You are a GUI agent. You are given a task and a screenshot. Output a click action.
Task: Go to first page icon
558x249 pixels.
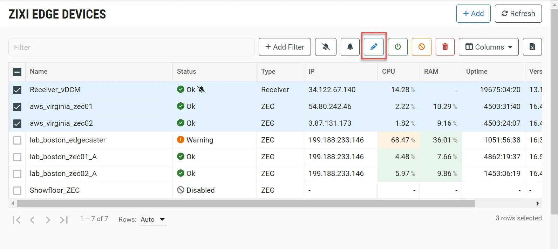coord(16,220)
